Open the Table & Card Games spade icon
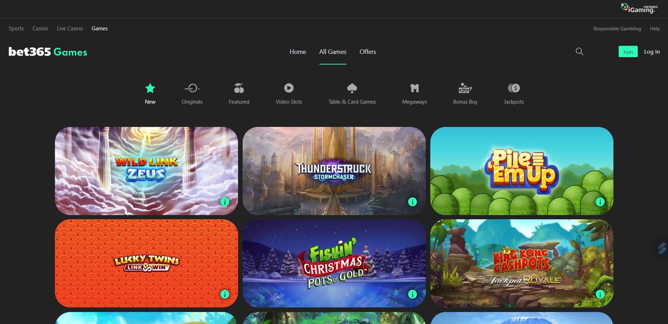Viewport: 668px width, 324px height. point(352,88)
